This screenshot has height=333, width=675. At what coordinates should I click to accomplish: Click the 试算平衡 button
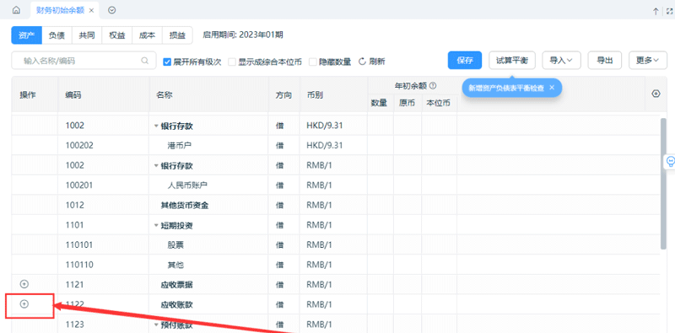pyautogui.click(x=512, y=60)
